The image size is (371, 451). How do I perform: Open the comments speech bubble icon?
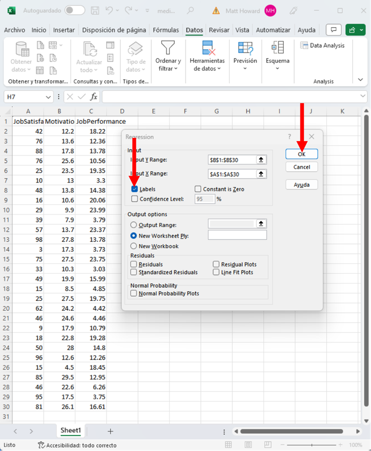coord(334,30)
